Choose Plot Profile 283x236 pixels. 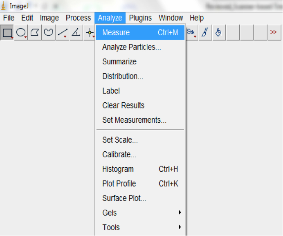(x=140, y=184)
